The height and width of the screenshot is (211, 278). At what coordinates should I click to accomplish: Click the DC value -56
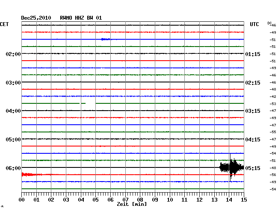273,175
